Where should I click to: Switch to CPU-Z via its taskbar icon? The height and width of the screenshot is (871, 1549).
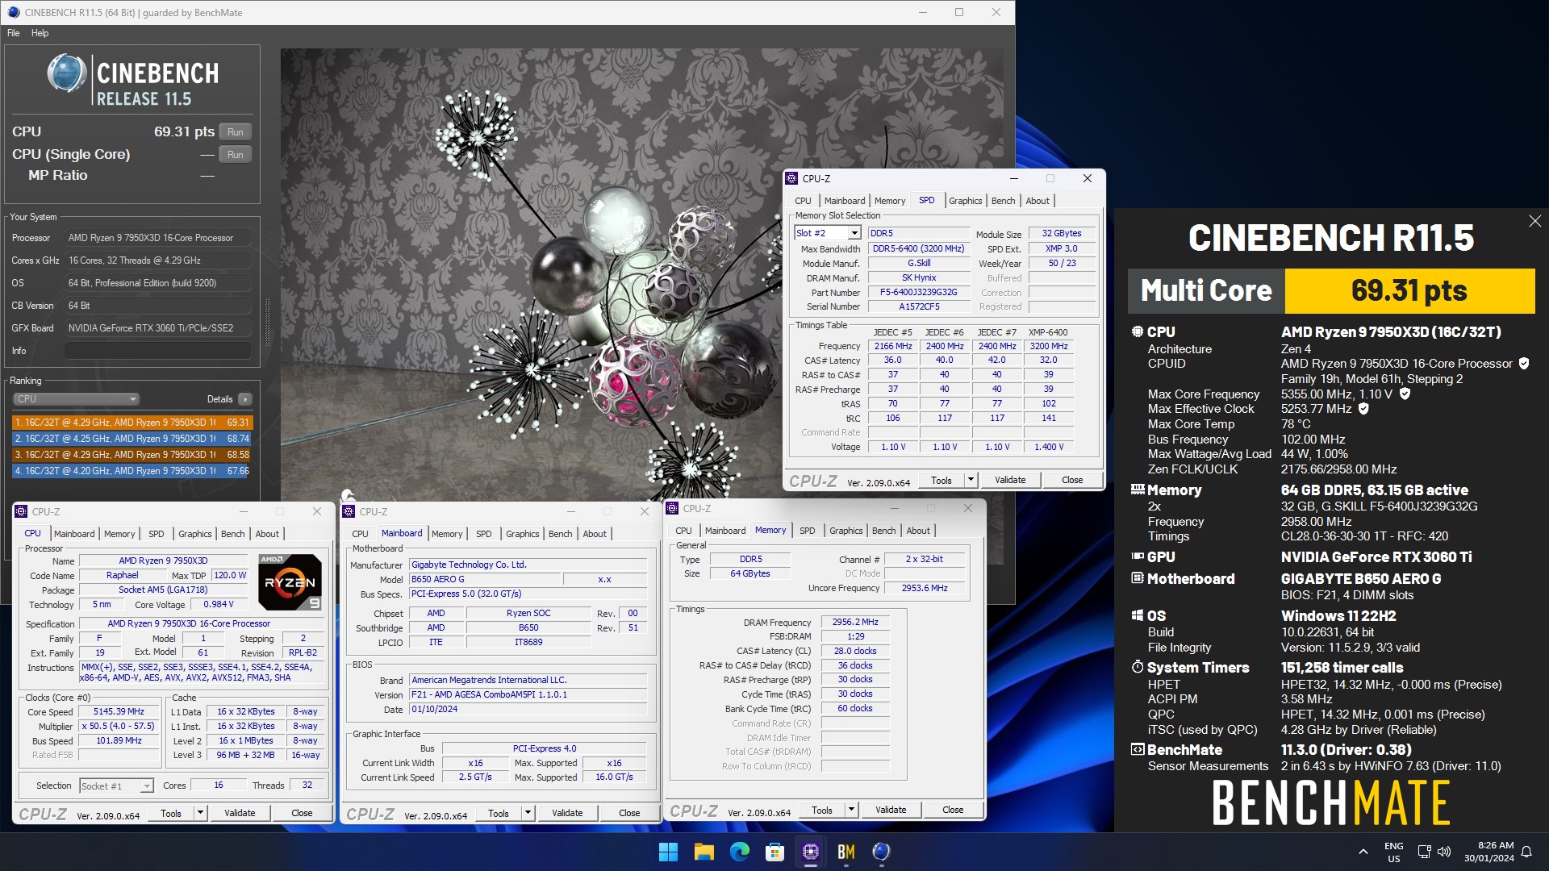pyautogui.click(x=810, y=852)
